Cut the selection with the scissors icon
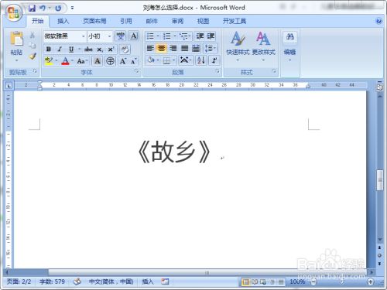Screen dimensions: 387x290 (x=33, y=36)
